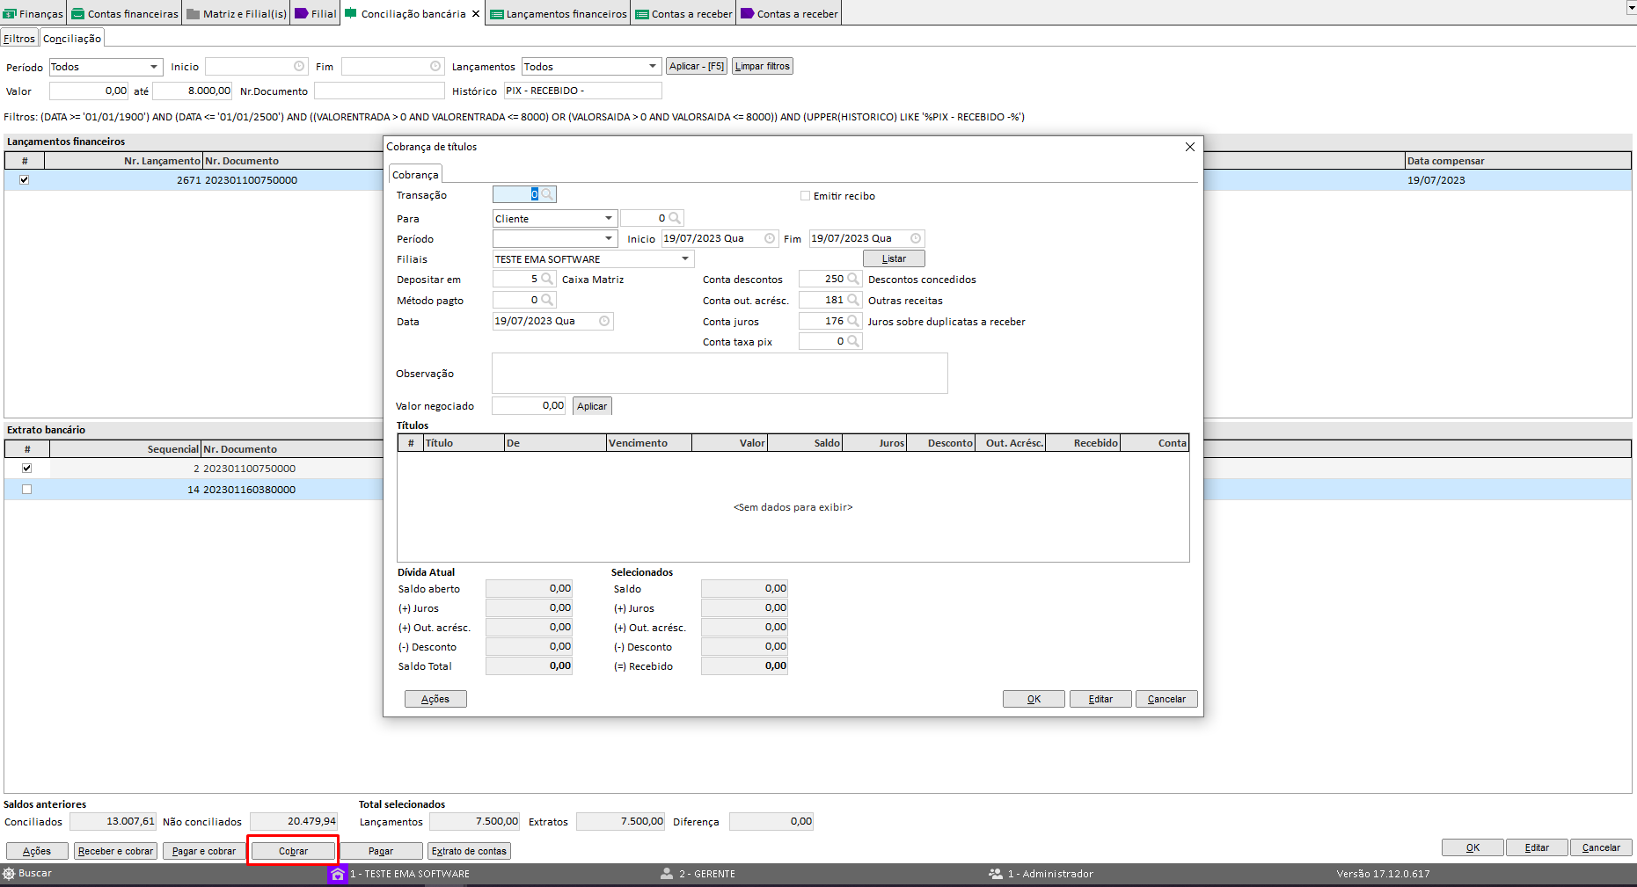Image resolution: width=1637 pixels, height=887 pixels.
Task: Click the bottom Pagar button
Action: pyautogui.click(x=381, y=851)
